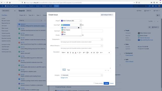Click help icon beside Priority
Image resolution: width=162 pixels, height=91 pixels.
[x=83, y=35]
